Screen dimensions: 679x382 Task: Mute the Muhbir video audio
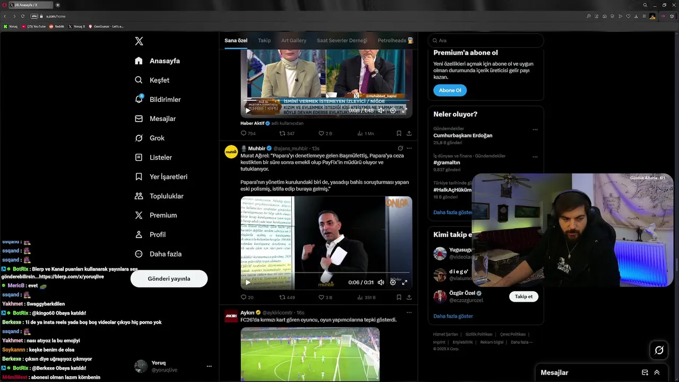coord(381,282)
